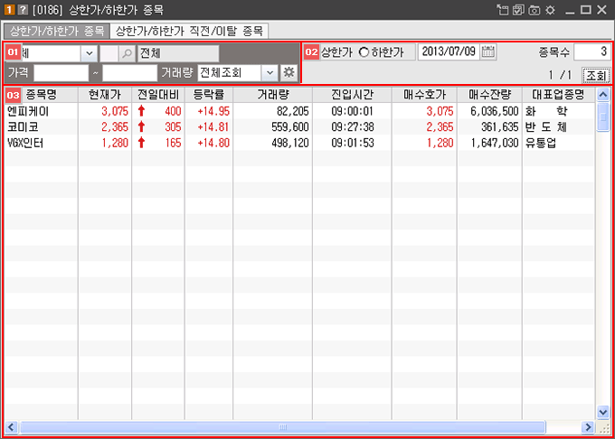Select the 코미코 stock row name
Screen dimensions: 615x439
(23, 126)
